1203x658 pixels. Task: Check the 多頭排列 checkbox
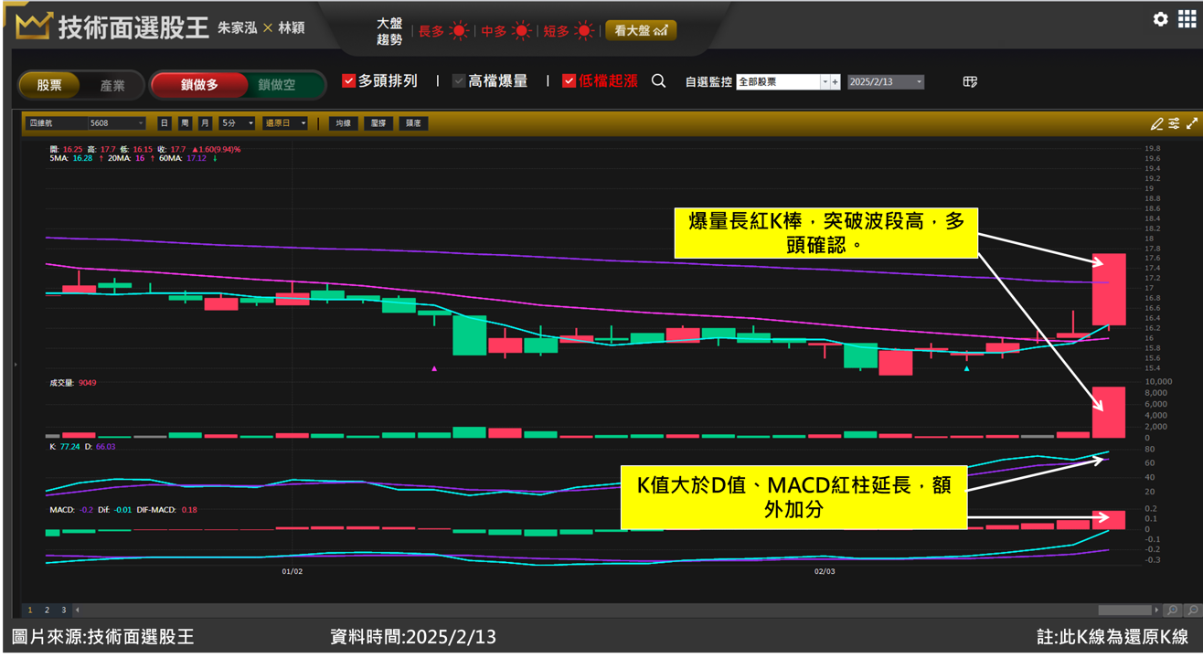[348, 80]
